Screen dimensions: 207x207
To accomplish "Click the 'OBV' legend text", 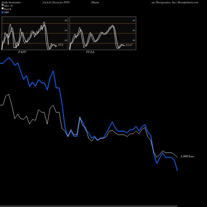I will (7, 12).
